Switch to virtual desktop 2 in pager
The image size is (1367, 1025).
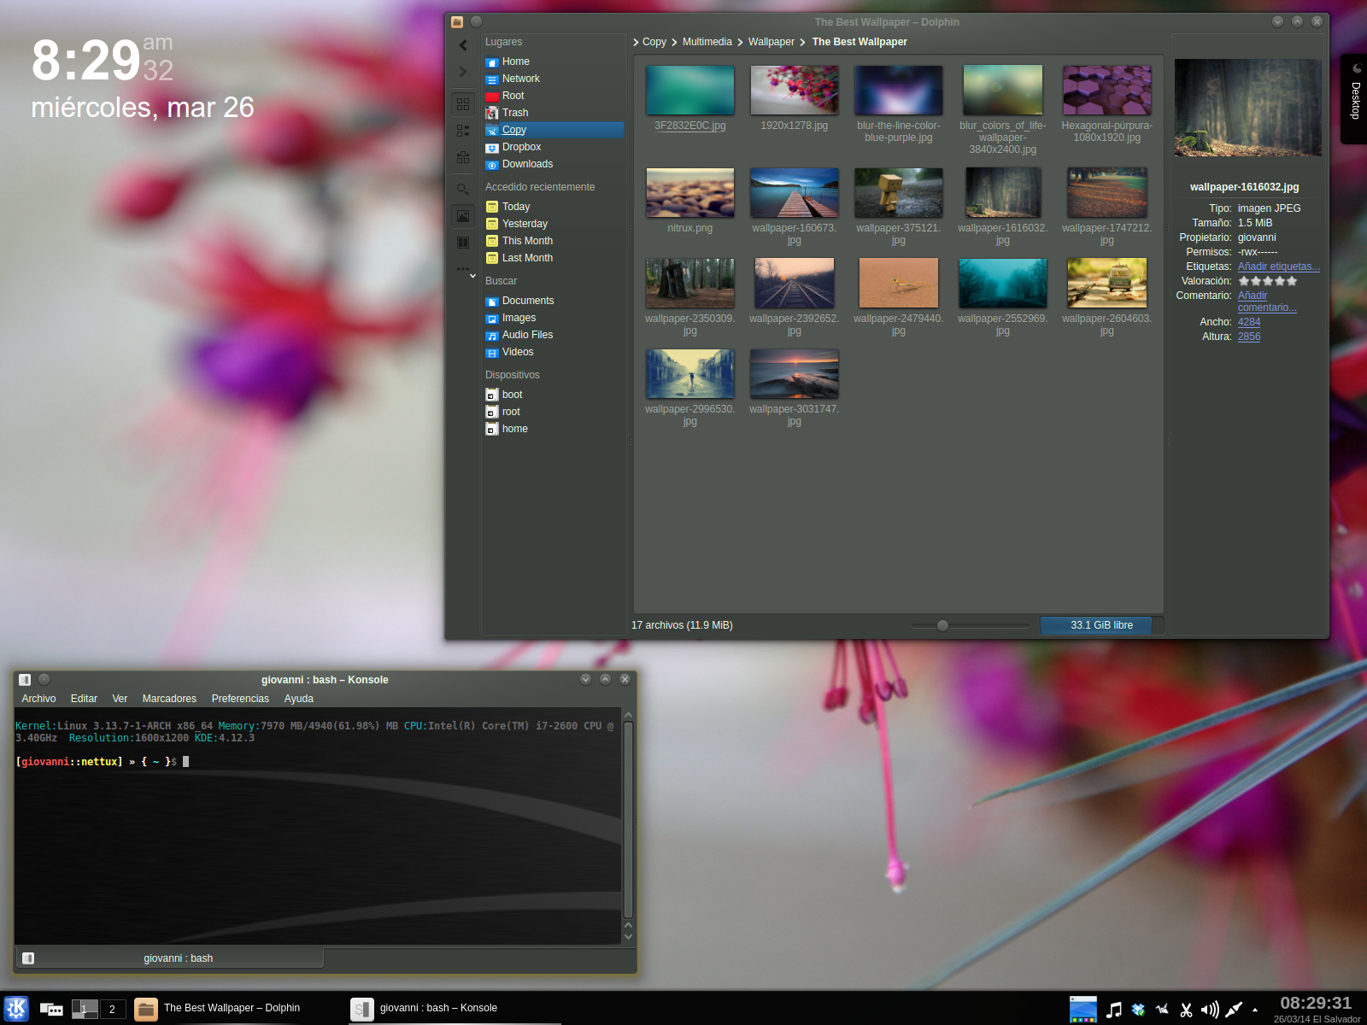[x=112, y=1010]
